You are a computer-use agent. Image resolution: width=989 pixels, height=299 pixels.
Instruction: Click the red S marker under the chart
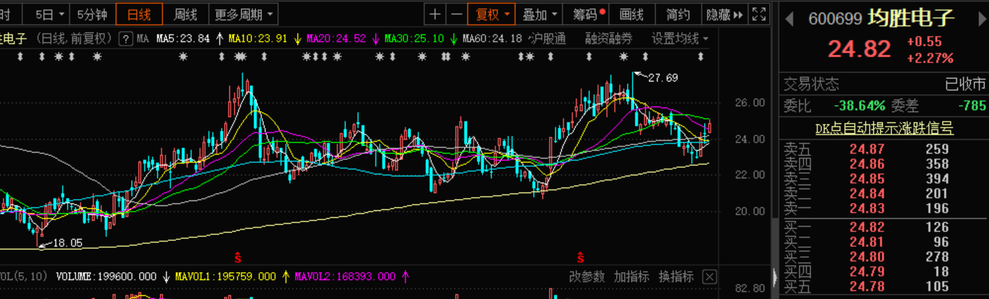point(238,256)
